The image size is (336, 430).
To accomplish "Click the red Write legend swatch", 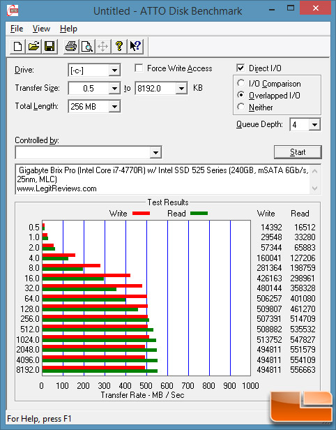I will pyautogui.click(x=141, y=213).
